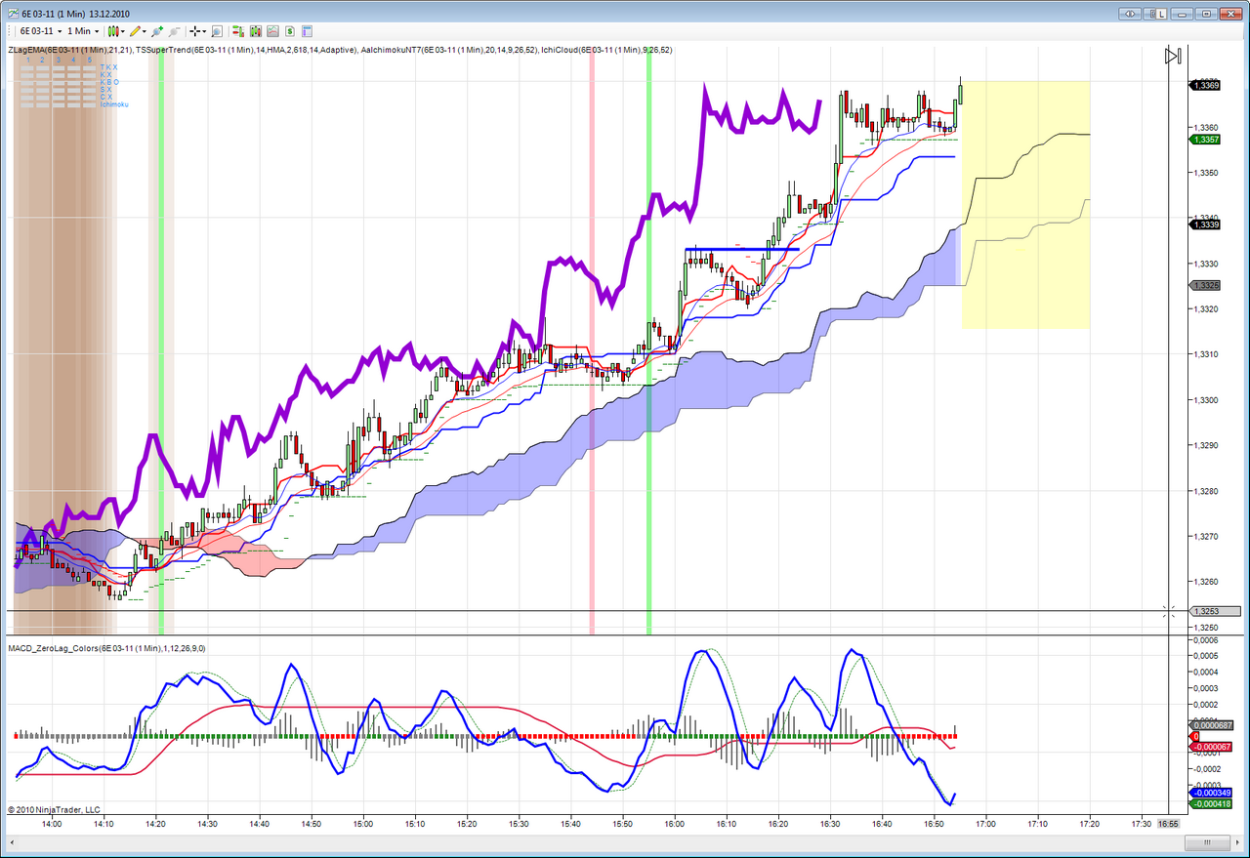
Task: Click the 2010 NinjaTrader, LLC copyright text
Action: (54, 809)
